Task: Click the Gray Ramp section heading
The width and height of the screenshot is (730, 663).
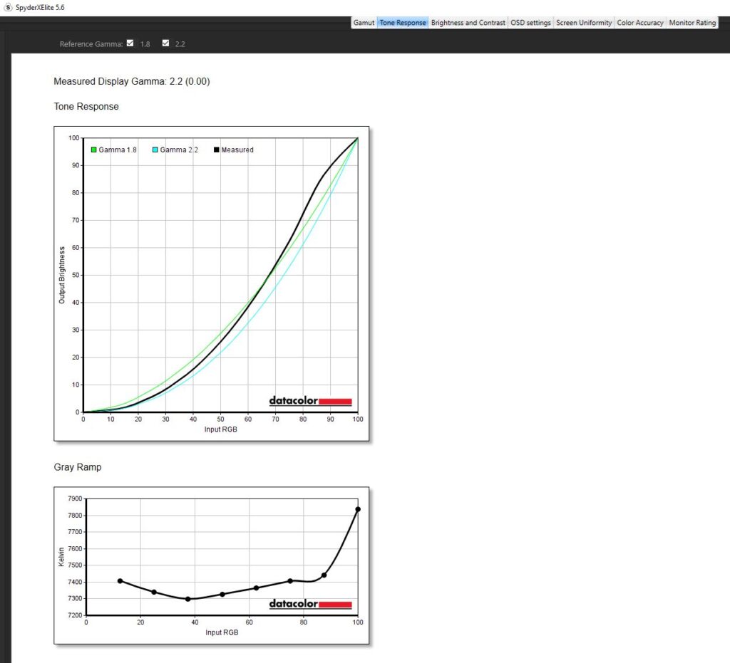Action: point(77,467)
